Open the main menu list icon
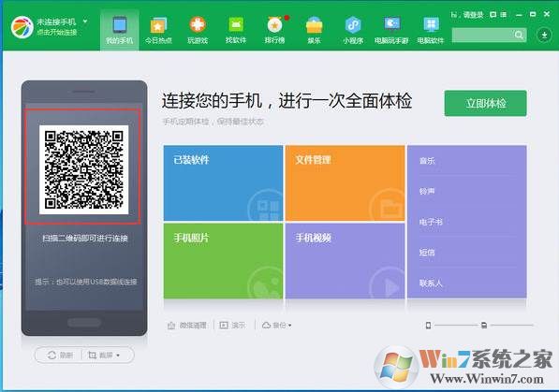 coord(504,15)
